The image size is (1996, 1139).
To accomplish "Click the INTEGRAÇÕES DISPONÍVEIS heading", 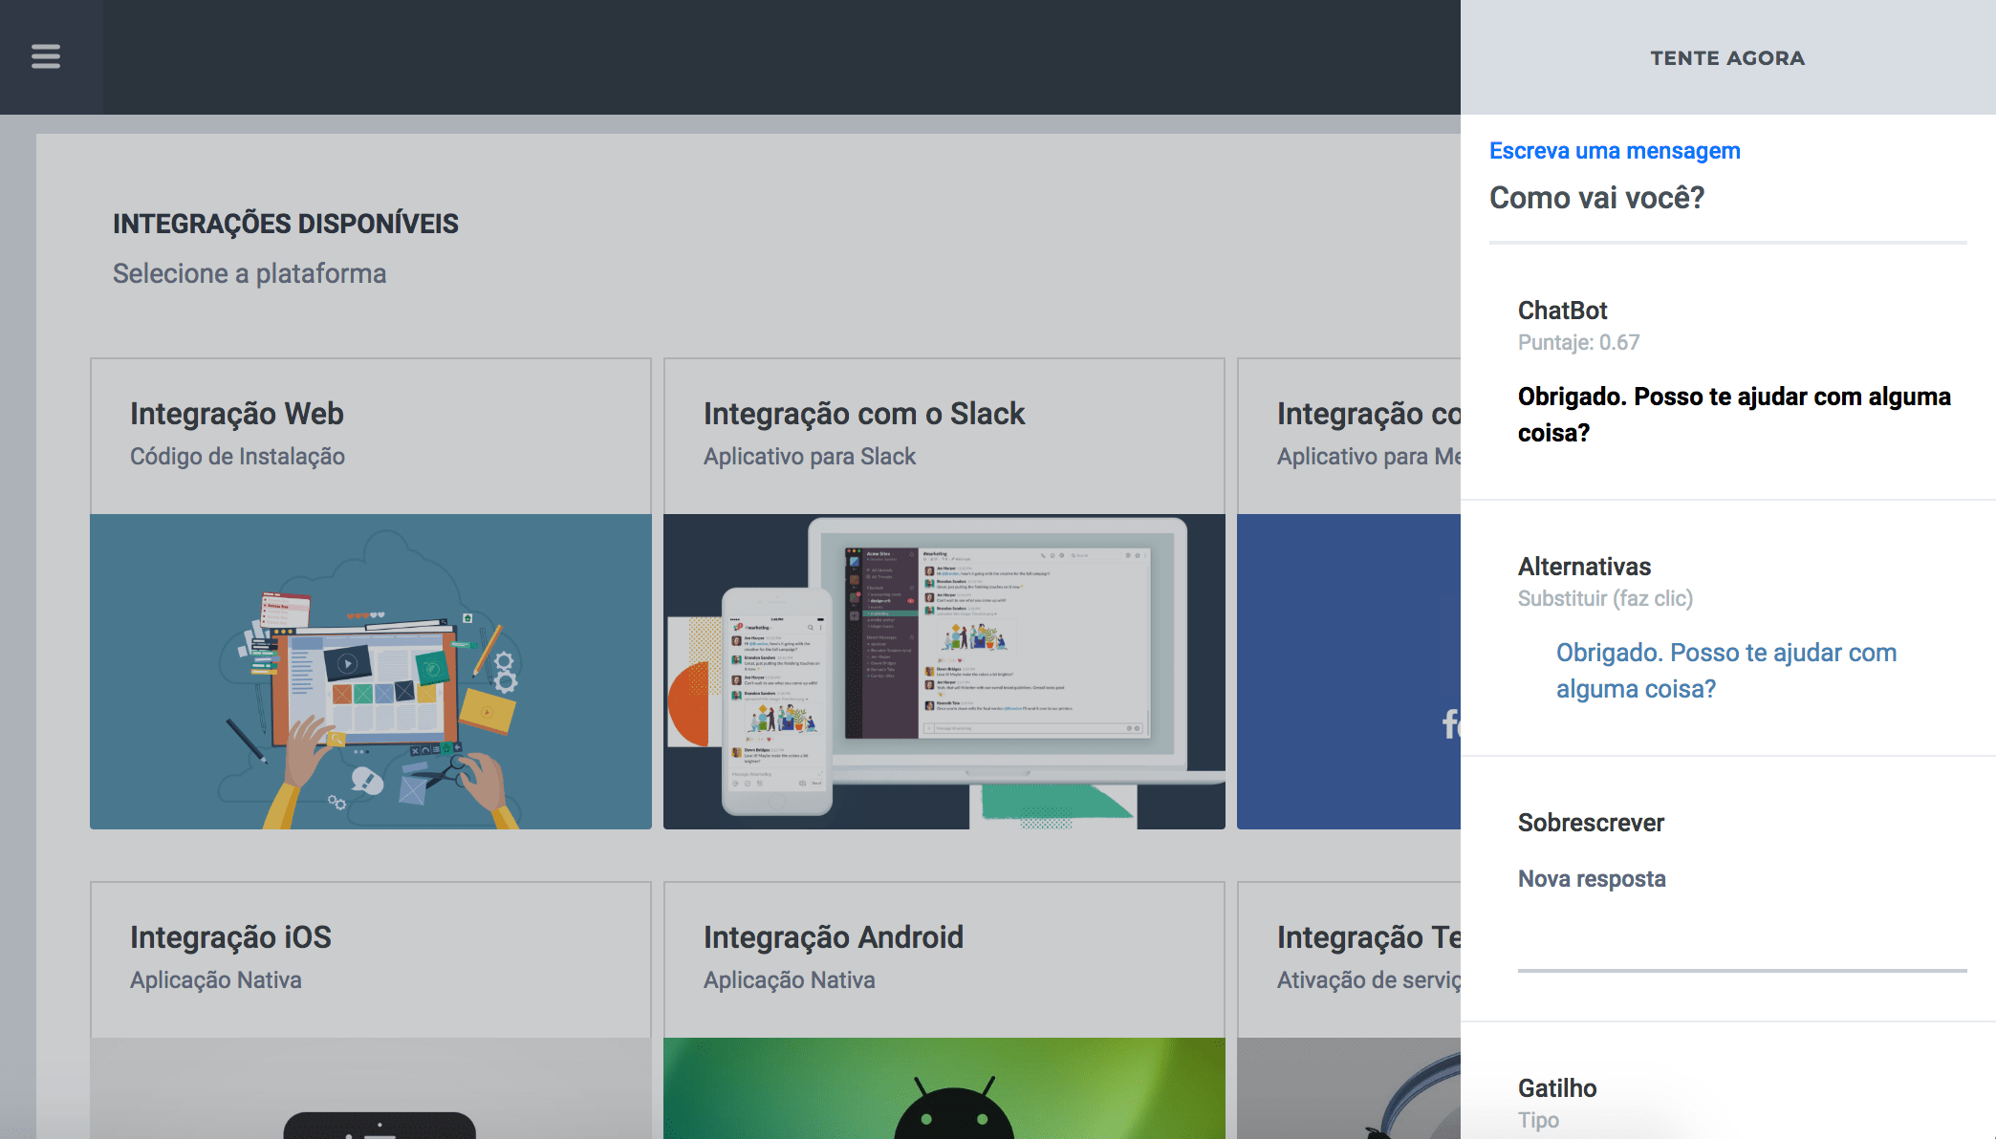I will tap(286, 224).
